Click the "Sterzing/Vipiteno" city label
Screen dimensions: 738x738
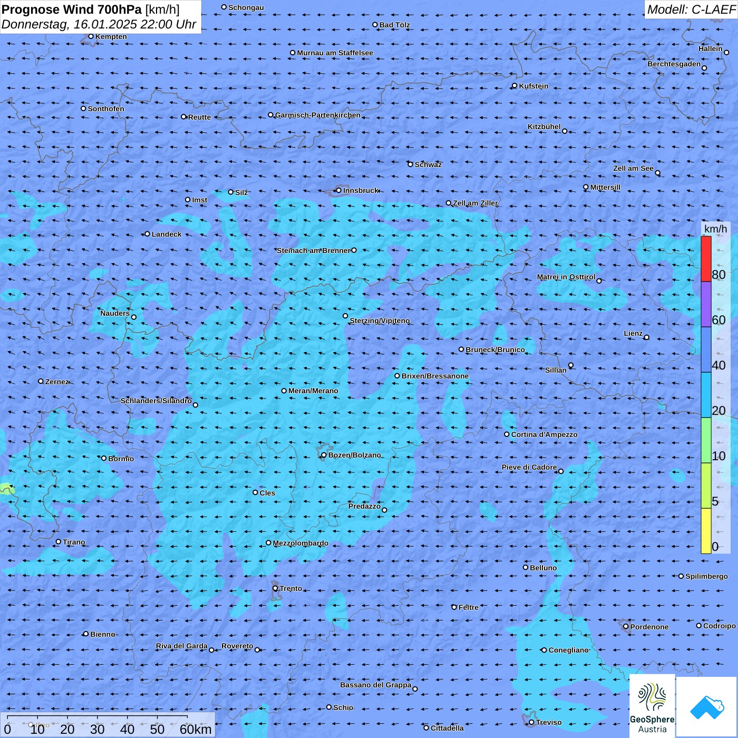pyautogui.click(x=380, y=321)
